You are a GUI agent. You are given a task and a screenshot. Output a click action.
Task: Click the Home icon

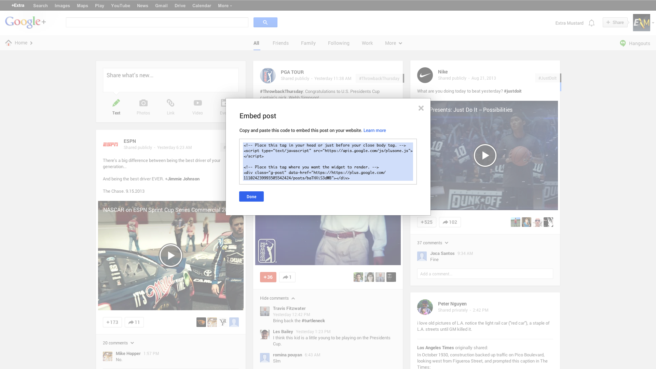click(8, 42)
